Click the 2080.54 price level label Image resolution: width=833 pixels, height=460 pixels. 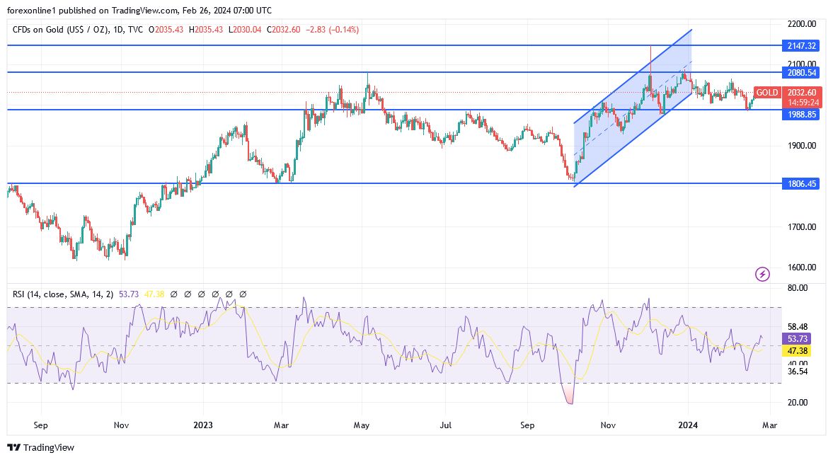(800, 72)
